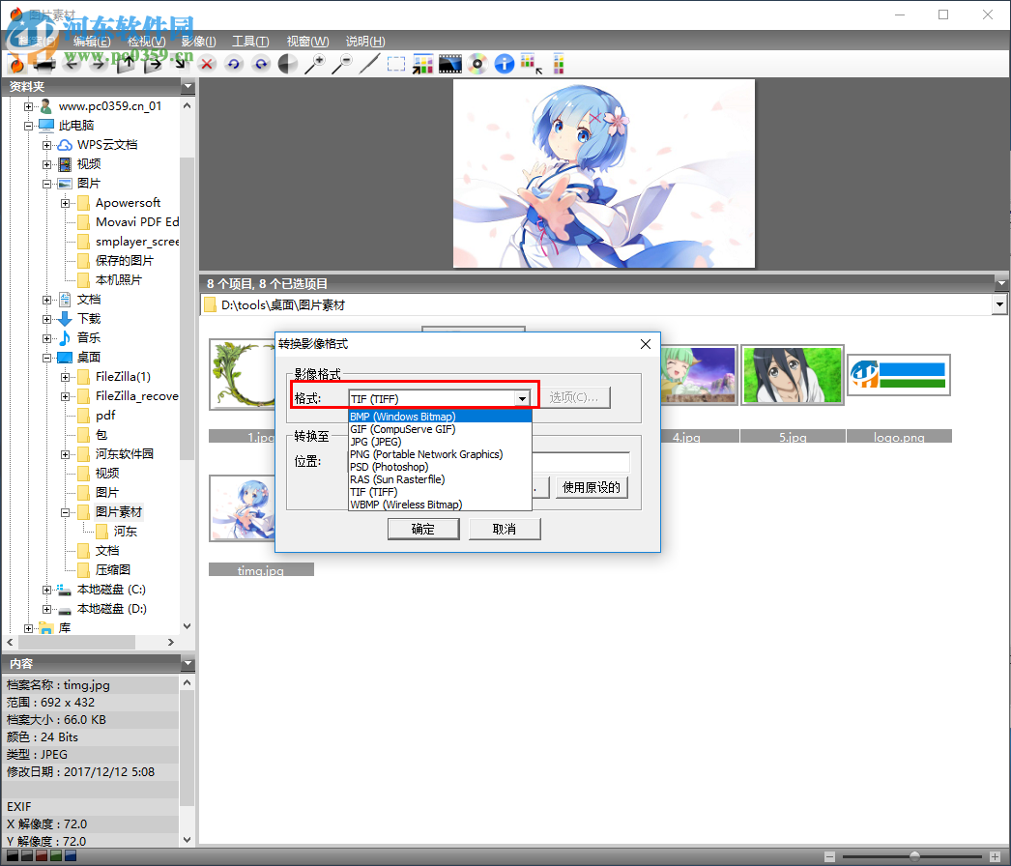Click the vertical color swatches icon

click(559, 64)
